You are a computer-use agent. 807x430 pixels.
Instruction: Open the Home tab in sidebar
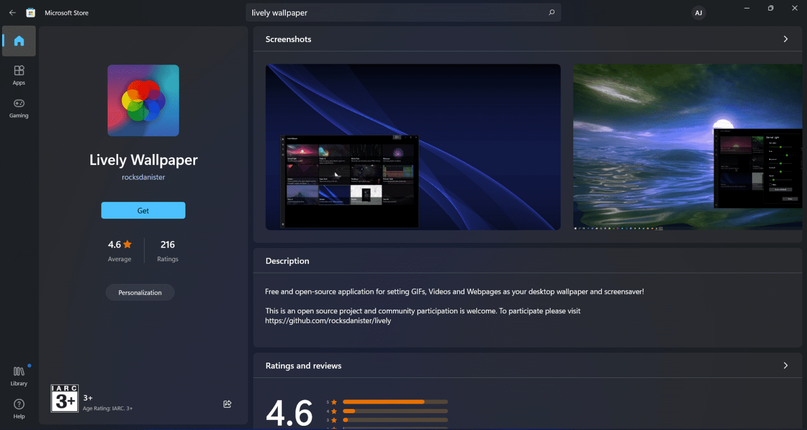pyautogui.click(x=19, y=41)
